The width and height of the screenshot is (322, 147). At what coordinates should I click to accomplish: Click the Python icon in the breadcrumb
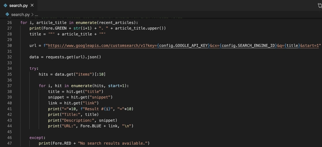point(8,14)
